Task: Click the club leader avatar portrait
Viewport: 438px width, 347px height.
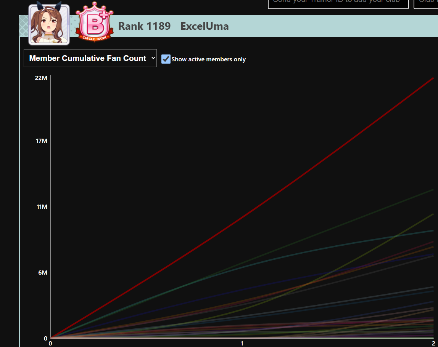Action: pyautogui.click(x=49, y=24)
